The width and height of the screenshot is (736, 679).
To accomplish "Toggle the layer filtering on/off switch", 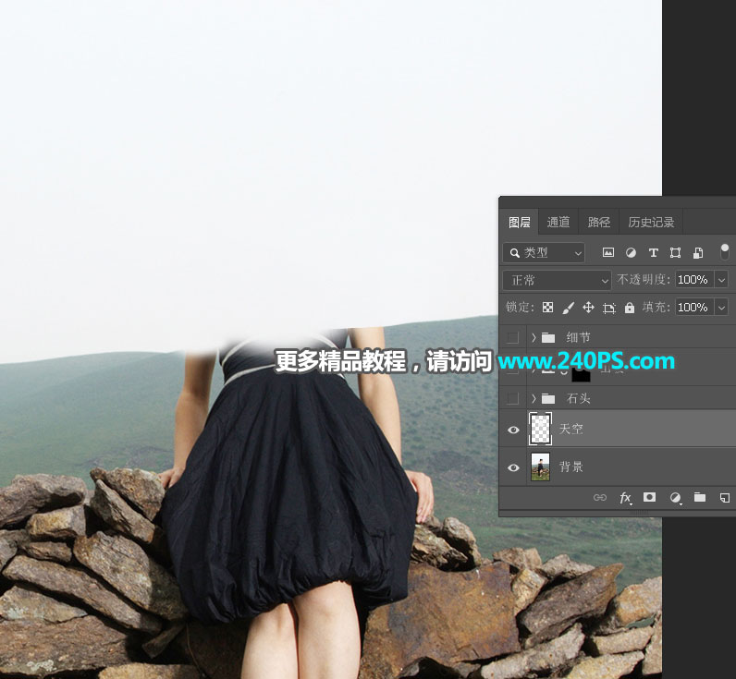I will pos(725,252).
